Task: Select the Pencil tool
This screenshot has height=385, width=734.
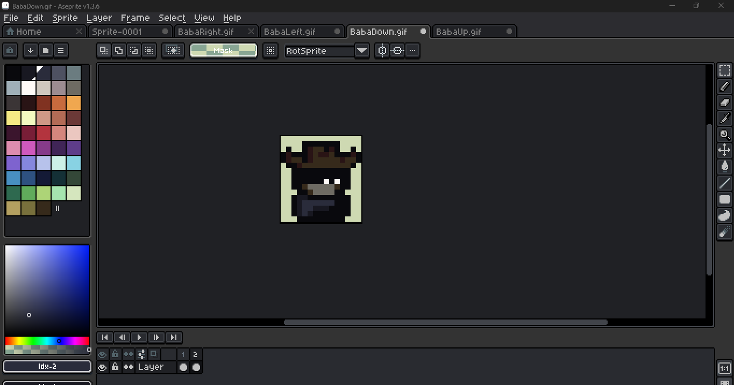Action: click(725, 86)
